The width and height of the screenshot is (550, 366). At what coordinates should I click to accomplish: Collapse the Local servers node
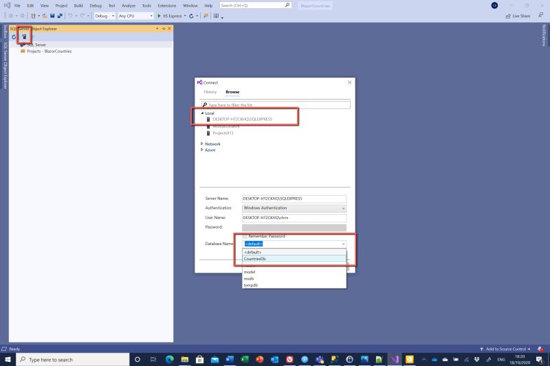(202, 113)
